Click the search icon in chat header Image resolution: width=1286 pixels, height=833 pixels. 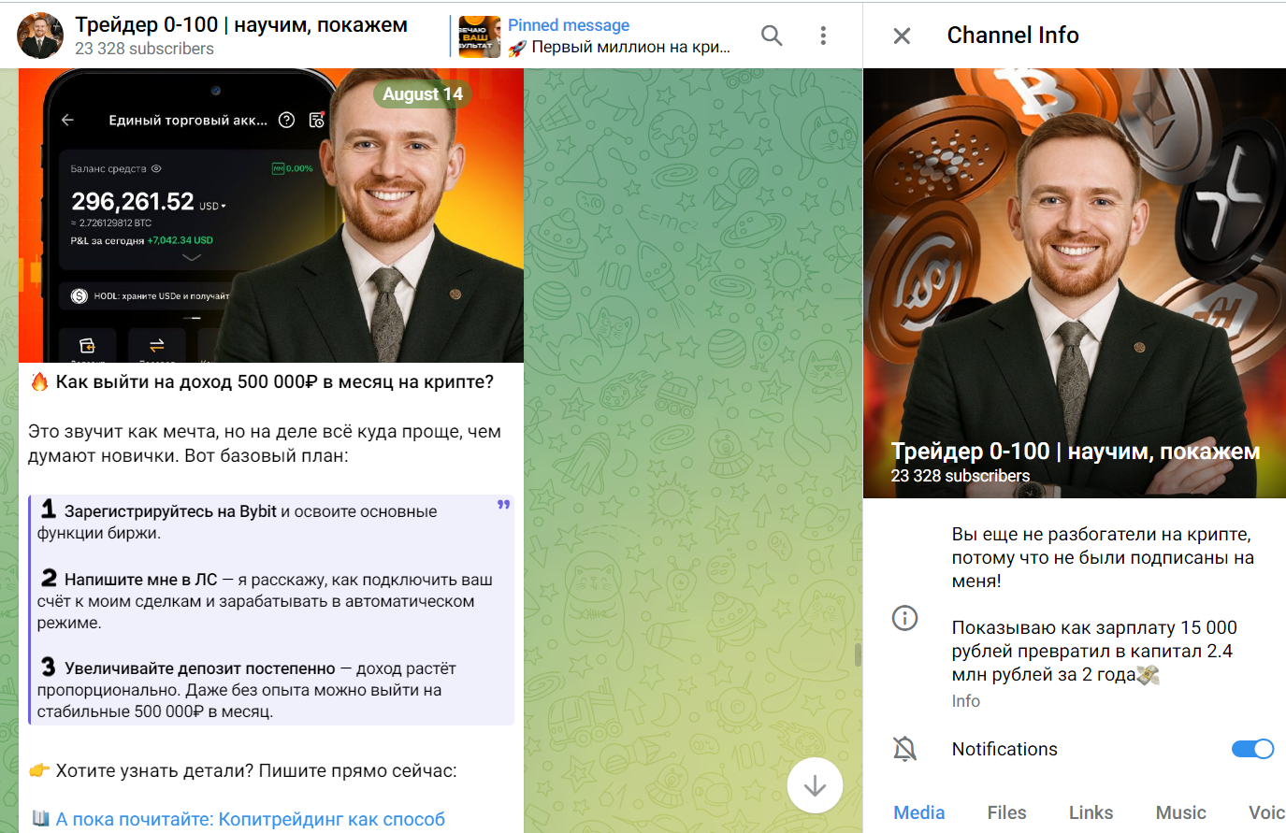772,36
